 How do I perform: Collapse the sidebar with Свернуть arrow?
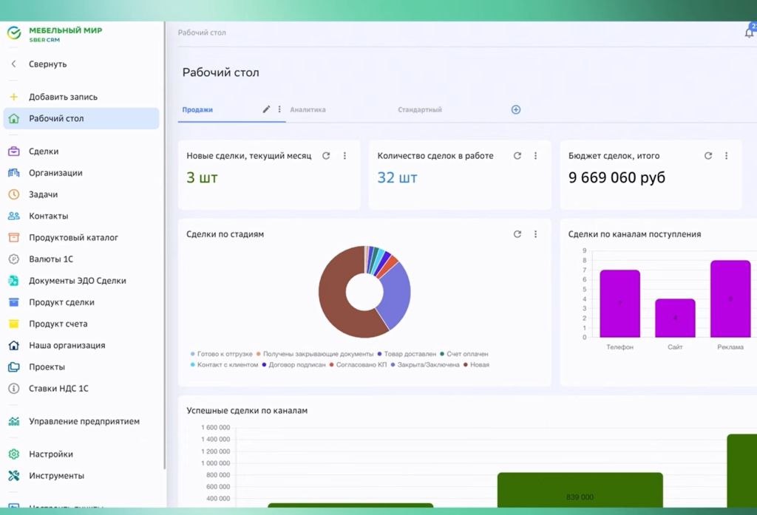(13, 64)
